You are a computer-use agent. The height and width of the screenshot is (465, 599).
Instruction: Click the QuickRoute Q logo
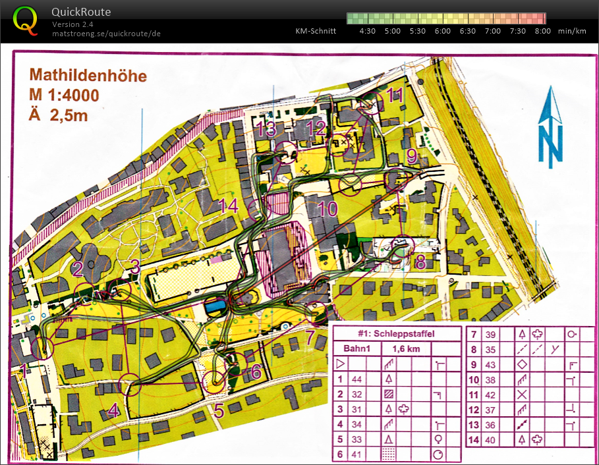coord(26,19)
